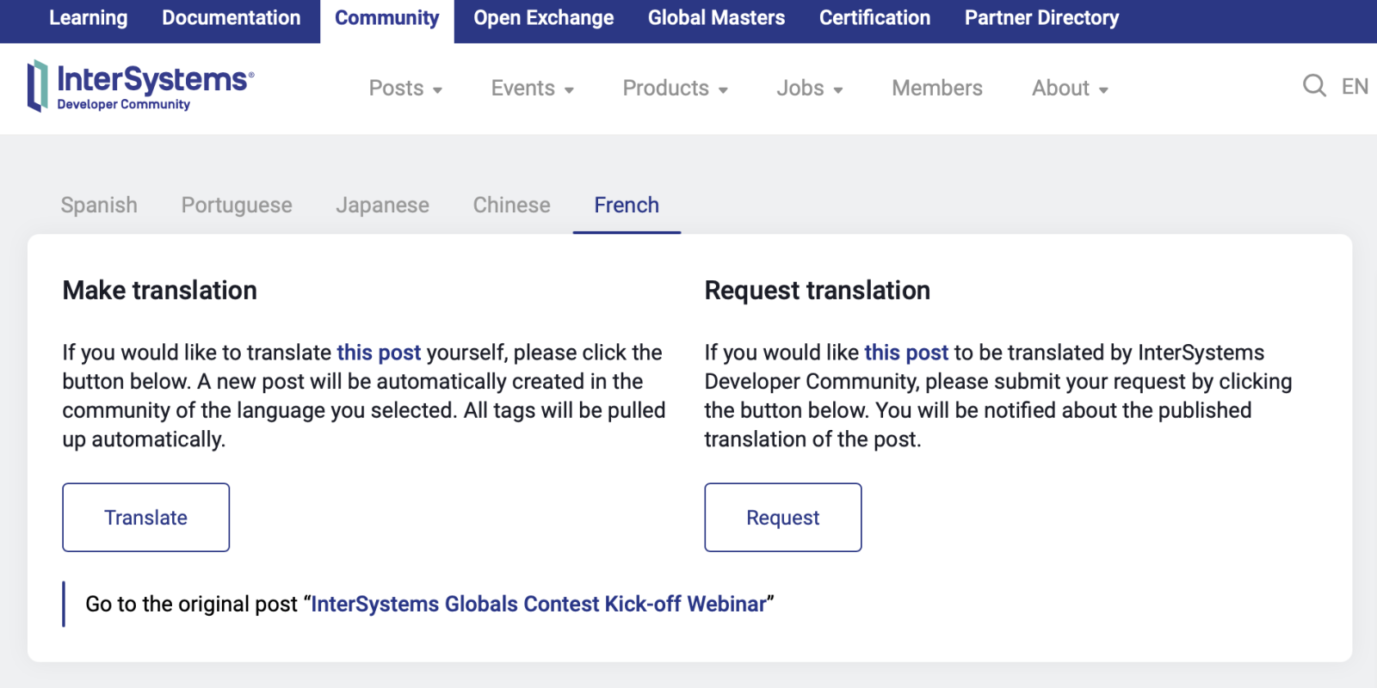Open the Products dropdown menu
The width and height of the screenshot is (1377, 688).
pyautogui.click(x=675, y=89)
